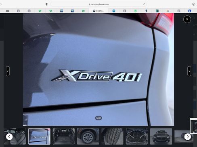197x147 pixels.
Task: Reload the page via address bar icon
Action: pos(144,4)
